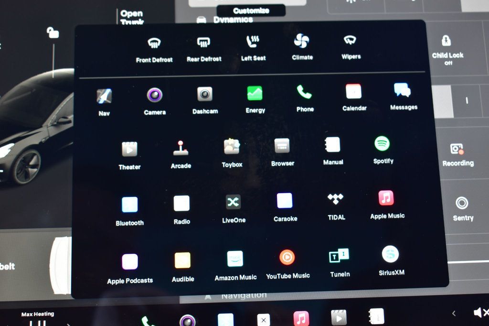Image resolution: width=489 pixels, height=326 pixels.
Task: Open the Energy app
Action: (x=255, y=93)
